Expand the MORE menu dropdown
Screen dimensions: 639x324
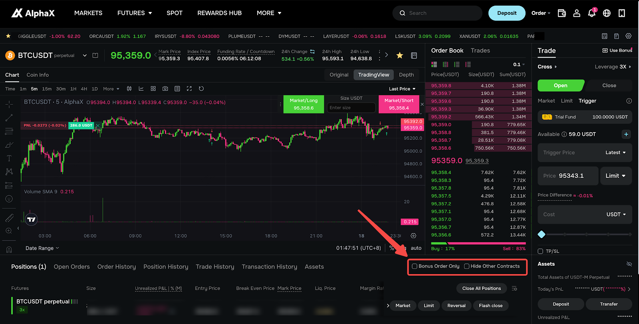click(x=269, y=13)
